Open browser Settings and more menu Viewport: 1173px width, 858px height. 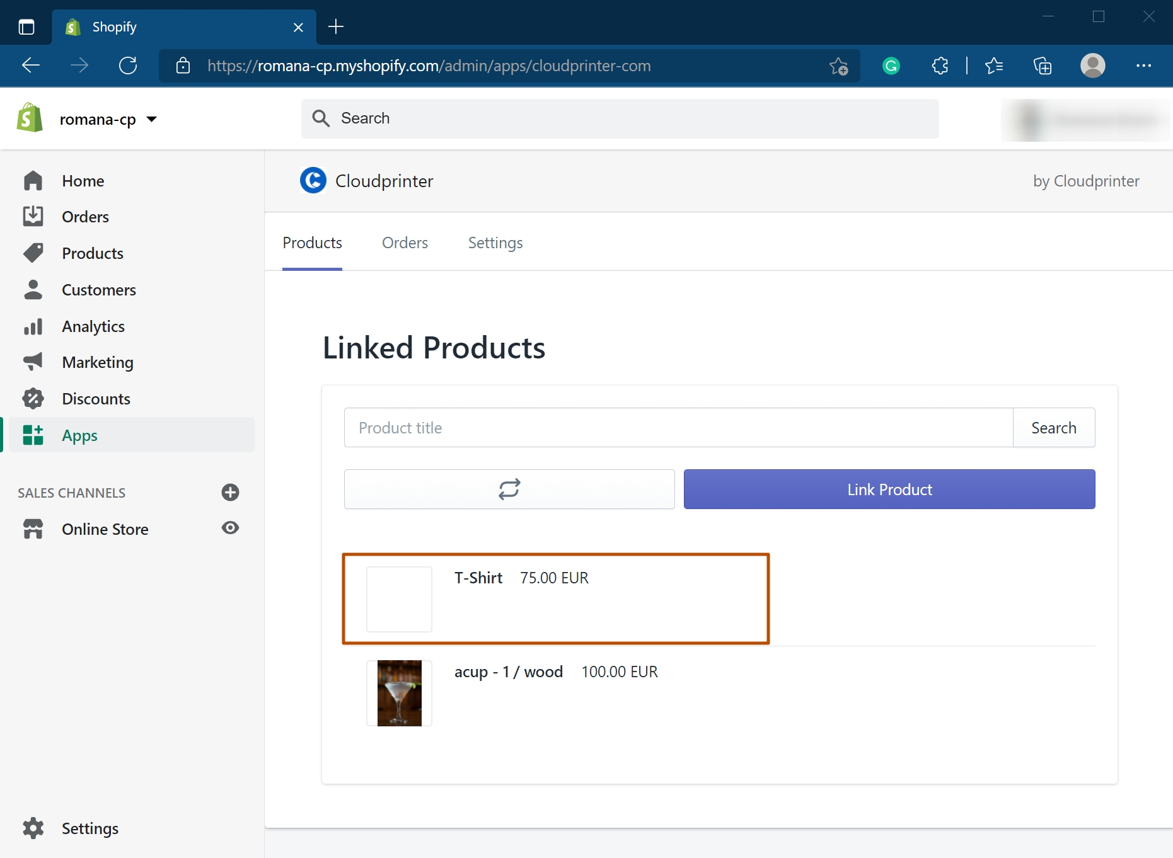(1144, 66)
